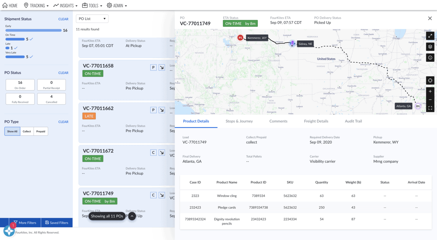Collapse list with the circular up chevron
The width and height of the screenshot is (437, 240).
tap(132, 216)
